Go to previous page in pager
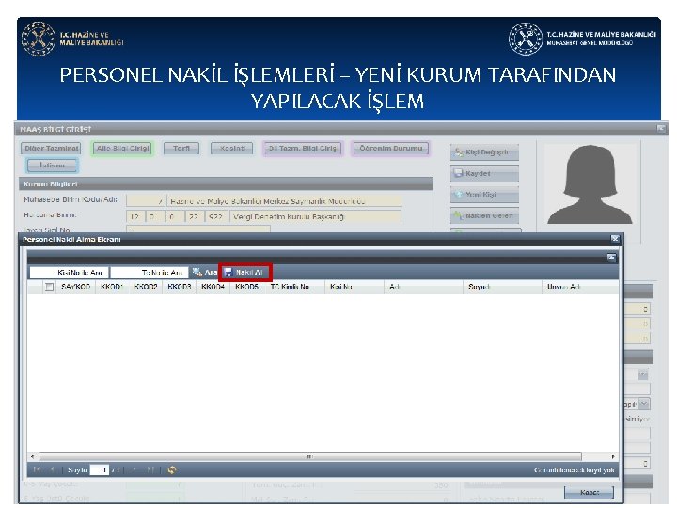 tap(53, 469)
